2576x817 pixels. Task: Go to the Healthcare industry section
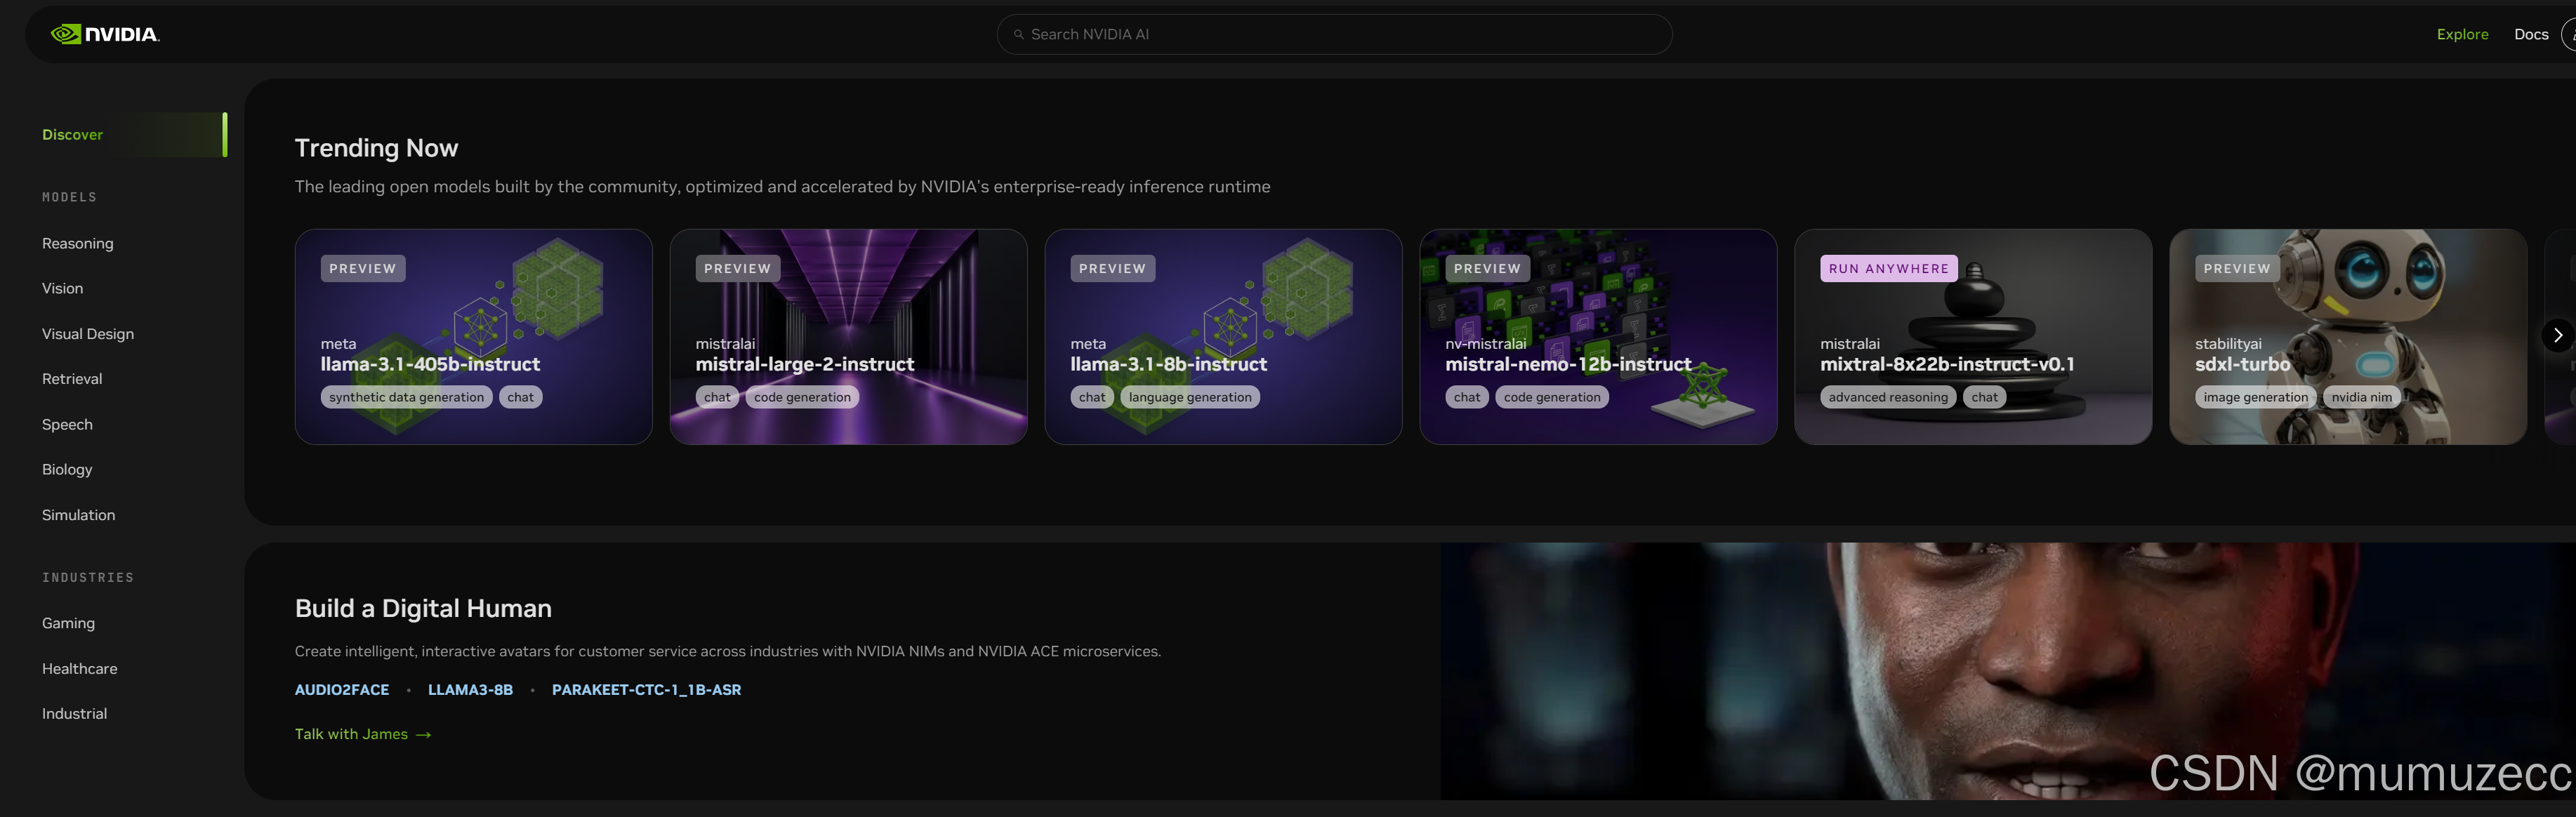[79, 669]
